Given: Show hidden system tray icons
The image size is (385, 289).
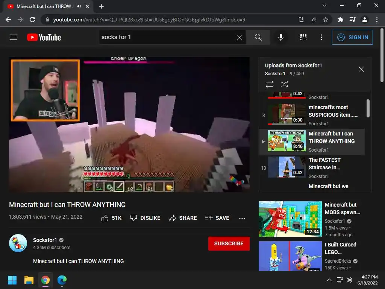Looking at the screenshot, I should (329, 280).
